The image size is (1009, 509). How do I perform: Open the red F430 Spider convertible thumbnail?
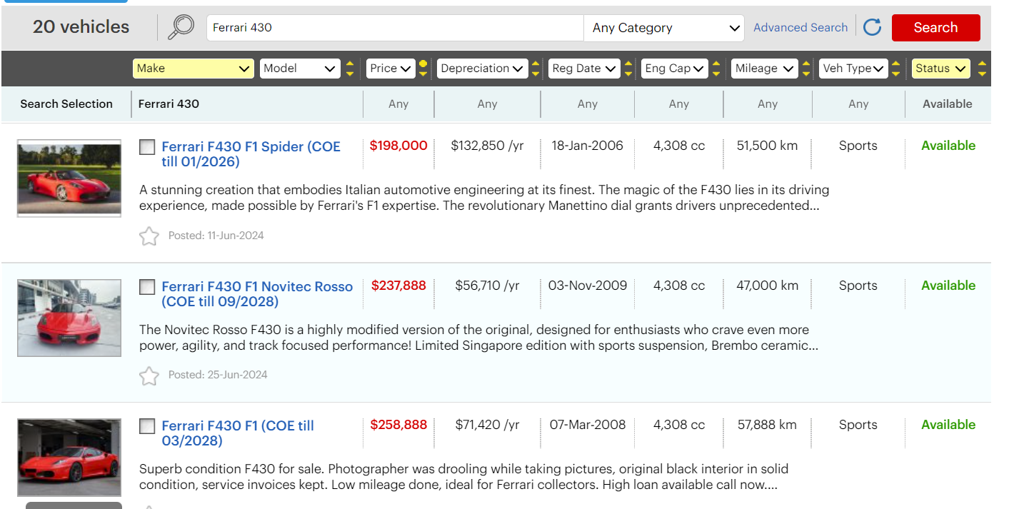click(69, 178)
